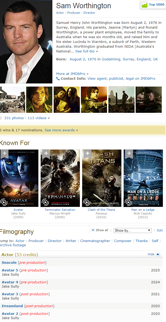
Task: Jump to Producer section of filmography
Action: pos(36,241)
